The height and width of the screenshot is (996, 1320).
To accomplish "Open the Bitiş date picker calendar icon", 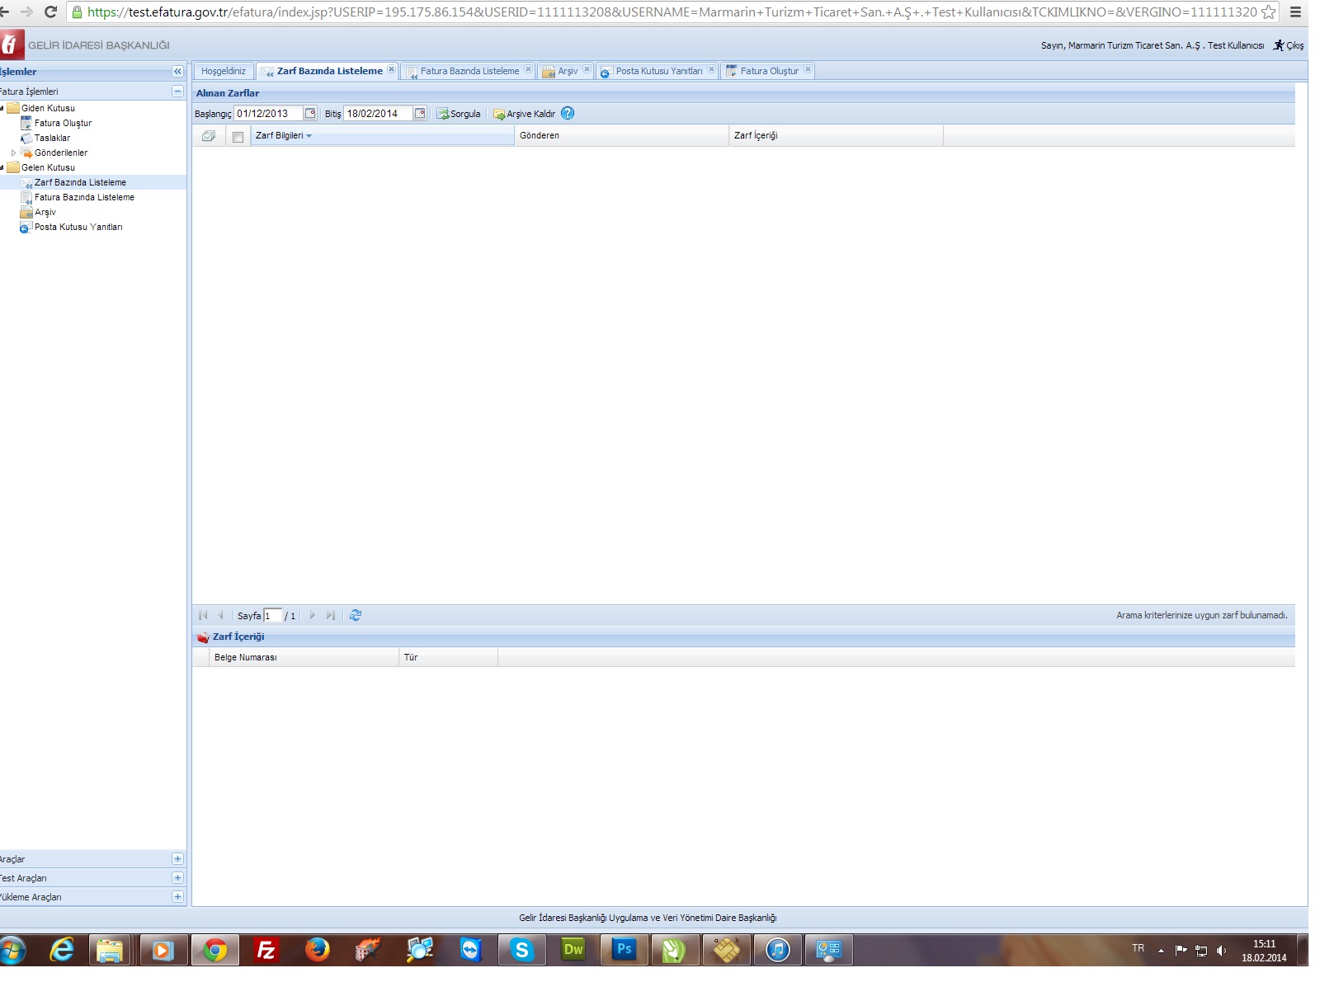I will 420,114.
